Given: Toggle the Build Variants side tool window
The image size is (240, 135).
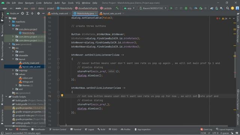Looking at the screenshot, I should 2,117.
